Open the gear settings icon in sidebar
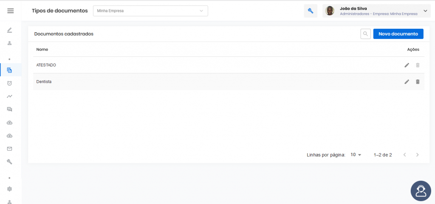This screenshot has height=204, width=435. coord(9,189)
